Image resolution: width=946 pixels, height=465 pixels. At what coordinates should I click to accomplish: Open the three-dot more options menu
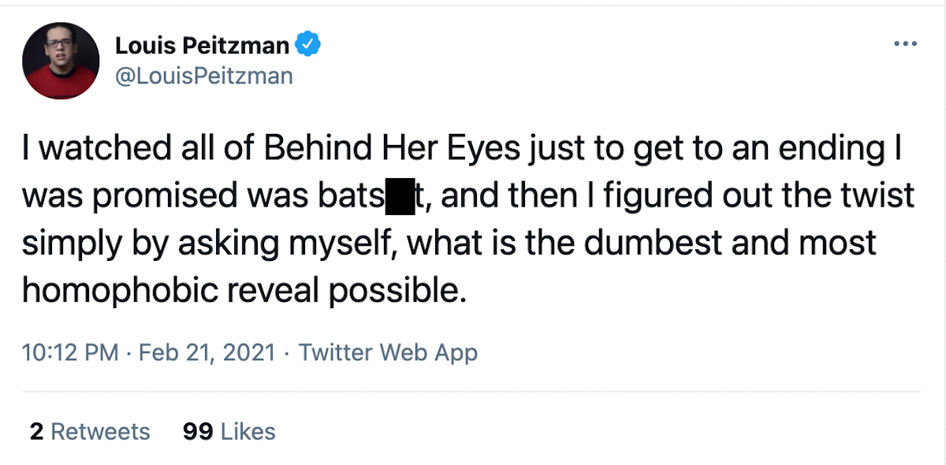point(905,43)
